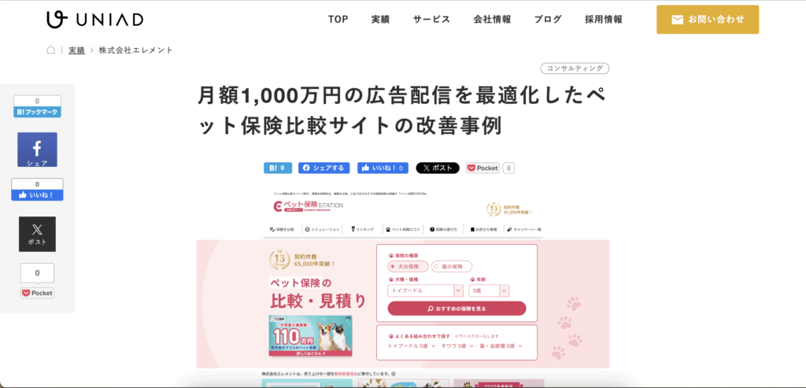The image size is (806, 388).
Task: Save with the sidebar Pocket button
Action: 37,293
